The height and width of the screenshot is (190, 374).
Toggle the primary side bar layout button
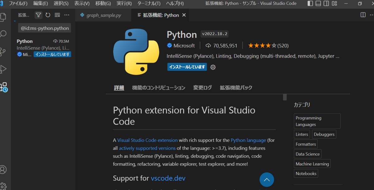click(310, 3)
